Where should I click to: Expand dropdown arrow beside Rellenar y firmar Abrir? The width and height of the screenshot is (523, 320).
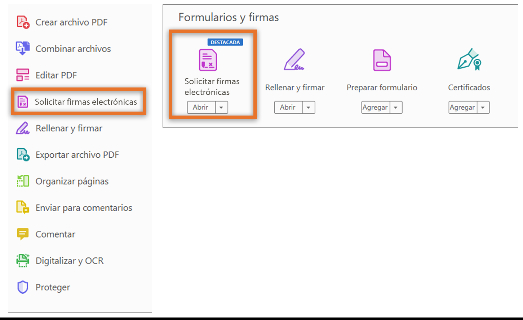[x=309, y=107]
